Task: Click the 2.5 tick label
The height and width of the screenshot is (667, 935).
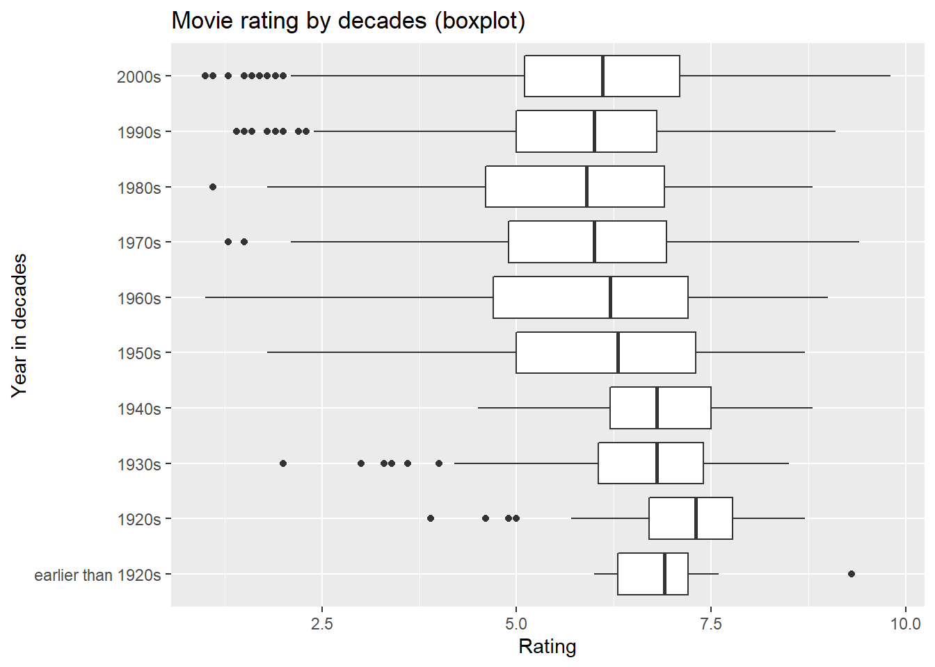Action: click(x=322, y=623)
